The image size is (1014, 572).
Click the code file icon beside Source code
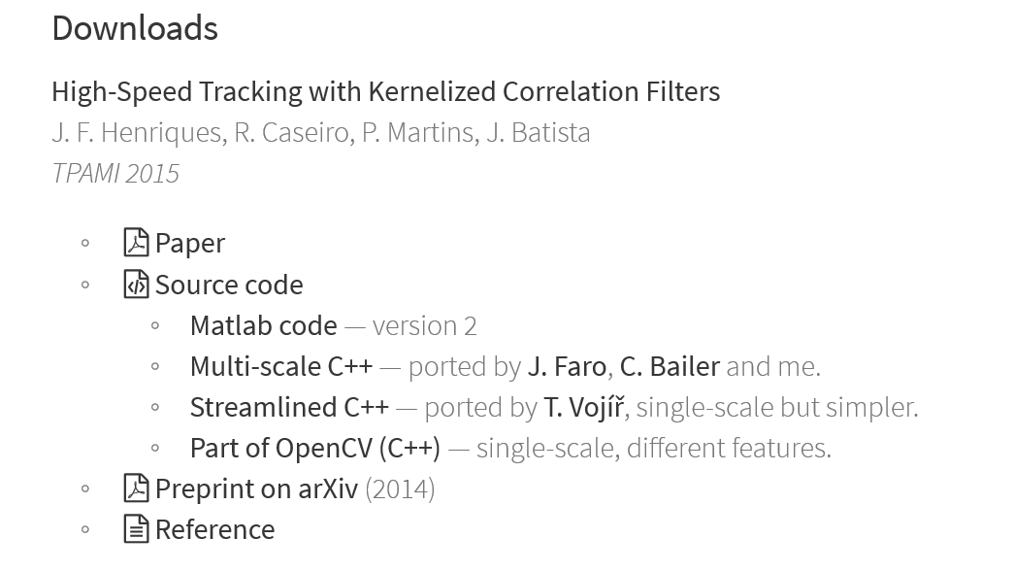pos(136,285)
